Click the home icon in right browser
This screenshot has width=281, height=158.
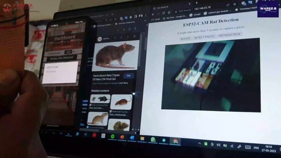(169, 13)
